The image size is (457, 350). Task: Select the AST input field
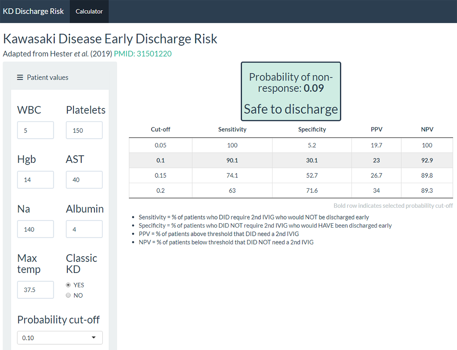(x=84, y=180)
